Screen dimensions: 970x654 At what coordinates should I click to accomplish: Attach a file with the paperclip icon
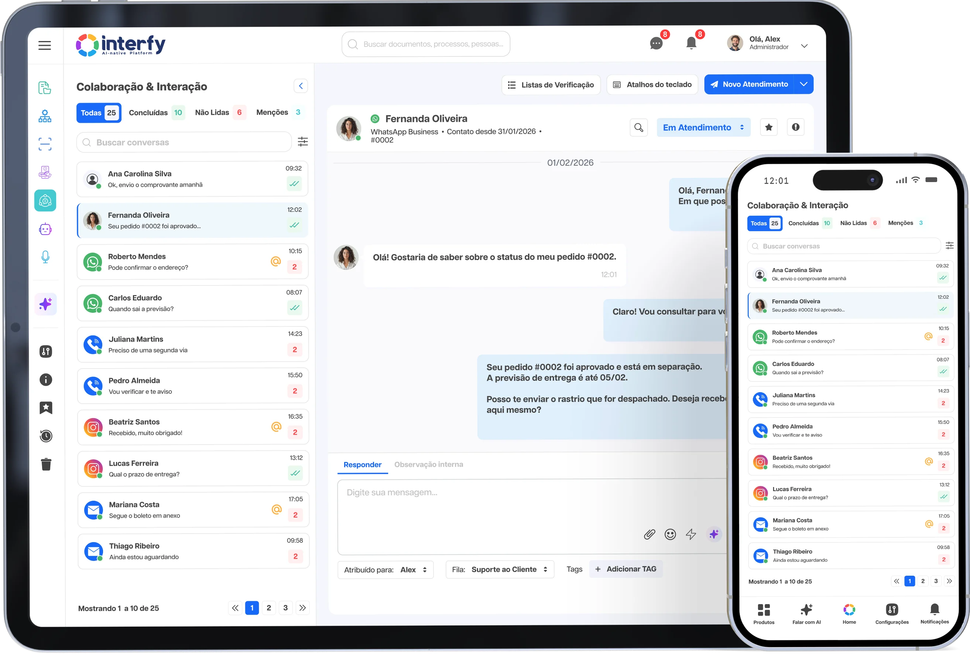click(649, 534)
